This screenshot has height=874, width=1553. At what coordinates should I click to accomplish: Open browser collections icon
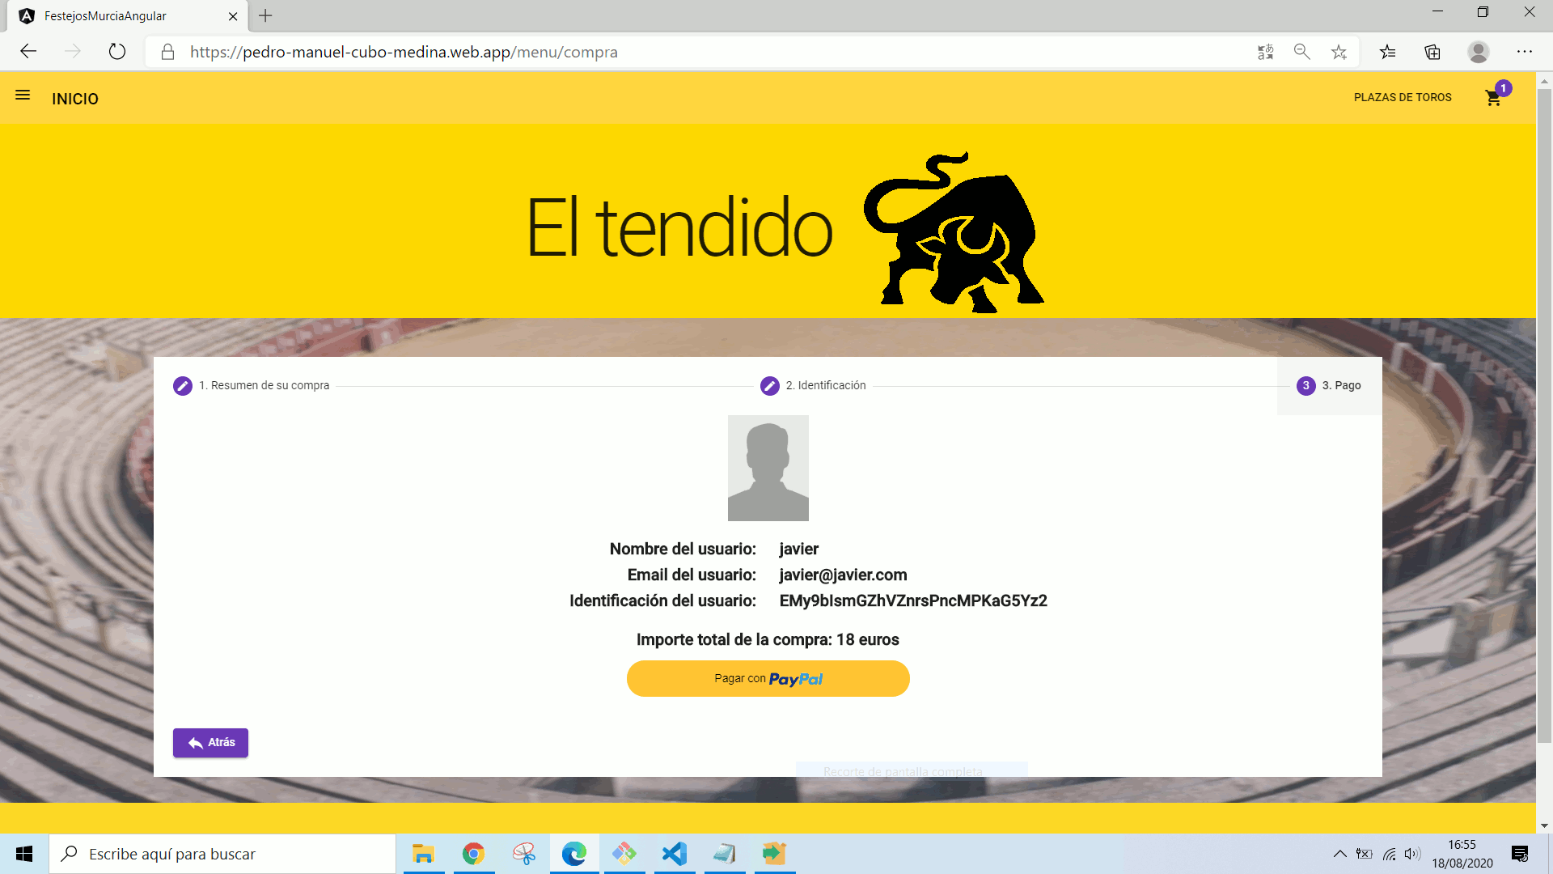pos(1432,52)
